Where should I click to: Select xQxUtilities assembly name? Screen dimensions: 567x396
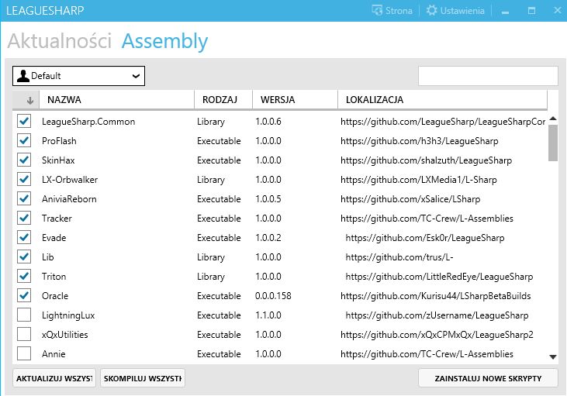tap(64, 335)
